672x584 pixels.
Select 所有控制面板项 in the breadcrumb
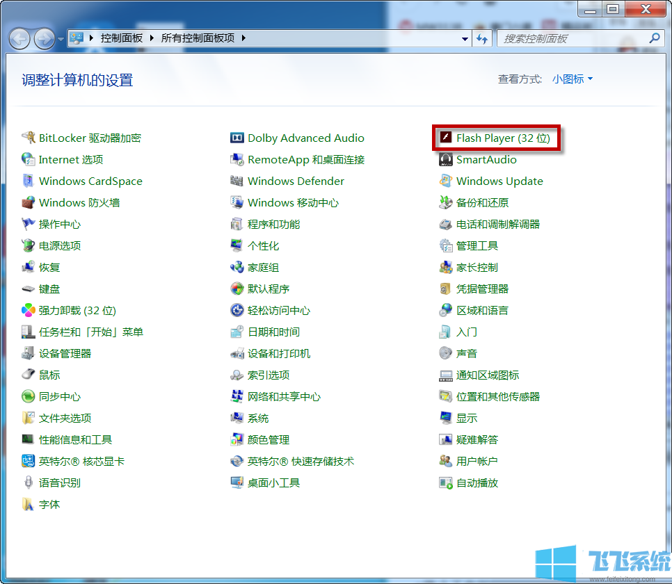(x=198, y=38)
